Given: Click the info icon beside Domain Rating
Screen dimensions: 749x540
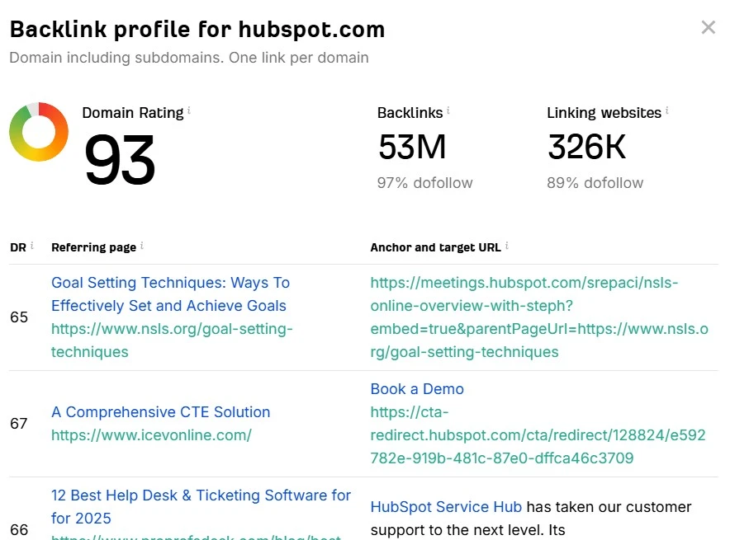Looking at the screenshot, I should click(189, 110).
